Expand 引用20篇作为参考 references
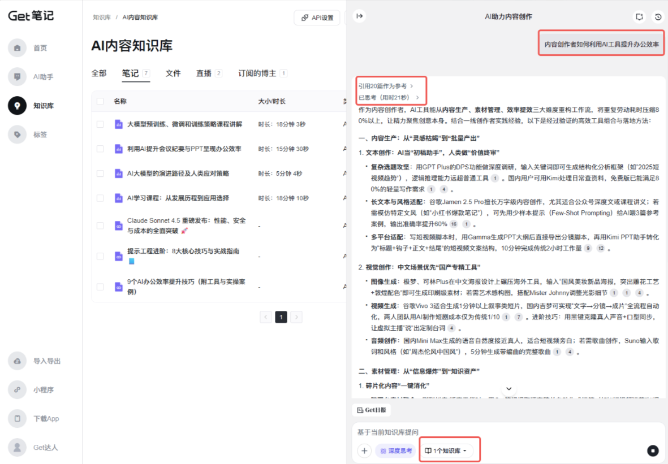Image resolution: width=668 pixels, height=464 pixels. (x=386, y=86)
